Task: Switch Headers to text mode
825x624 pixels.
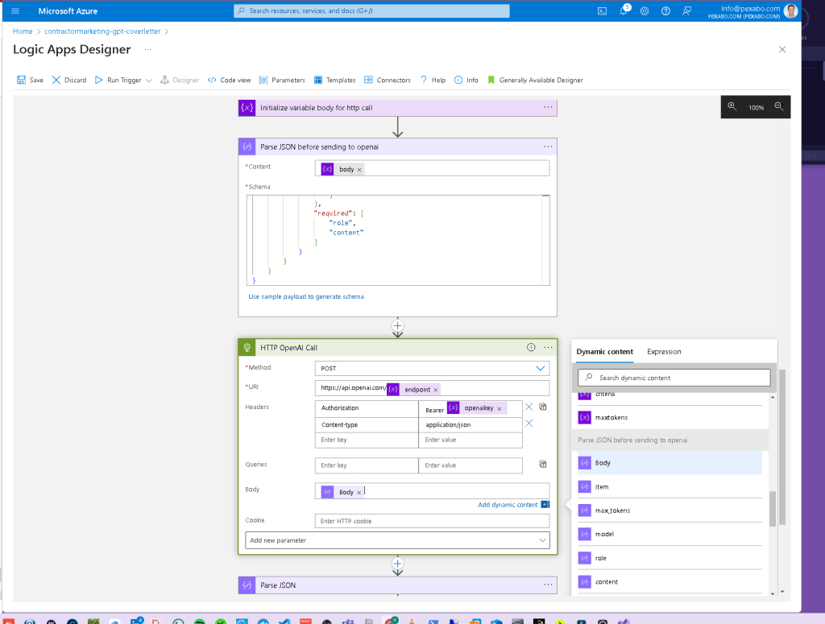Action: (x=542, y=407)
